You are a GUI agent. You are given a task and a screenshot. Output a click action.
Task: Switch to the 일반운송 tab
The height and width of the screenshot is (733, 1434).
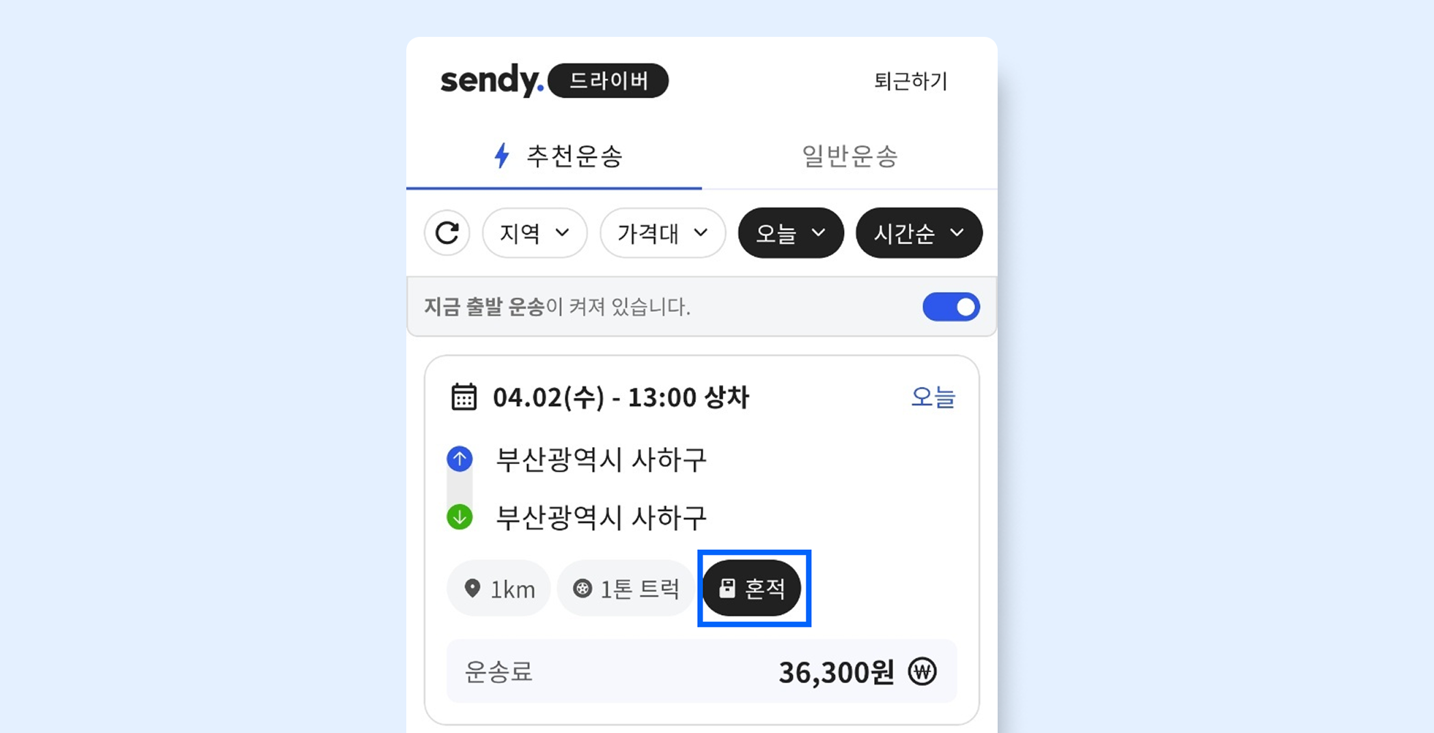(x=849, y=156)
